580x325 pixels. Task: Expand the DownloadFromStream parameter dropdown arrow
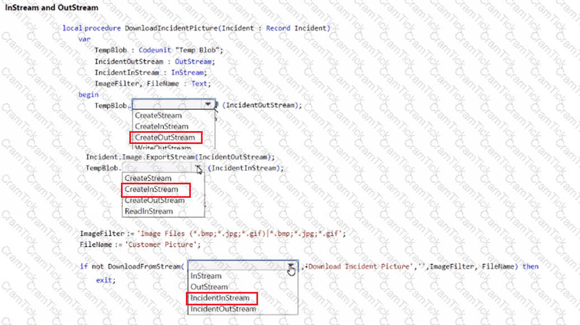[291, 266]
